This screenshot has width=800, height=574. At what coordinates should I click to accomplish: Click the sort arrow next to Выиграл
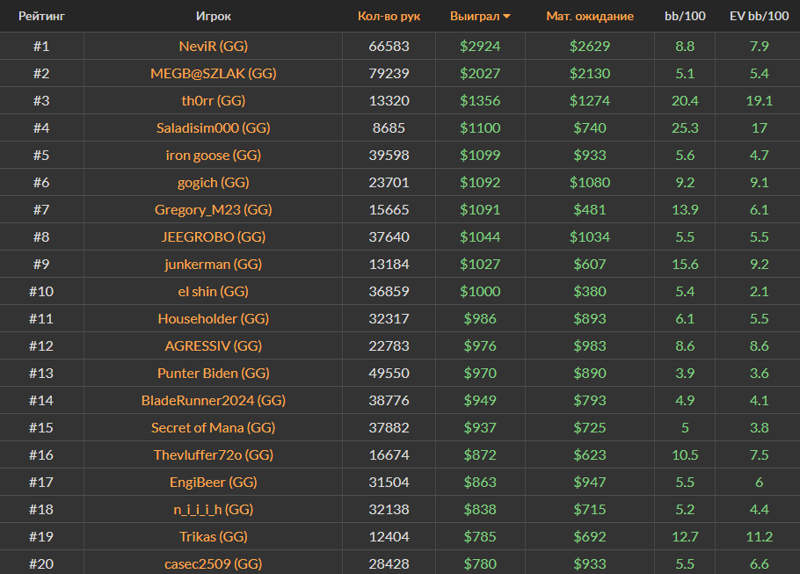[x=506, y=17]
